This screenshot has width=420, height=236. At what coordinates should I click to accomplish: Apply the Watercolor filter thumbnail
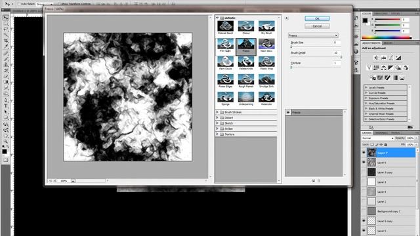coord(266,98)
